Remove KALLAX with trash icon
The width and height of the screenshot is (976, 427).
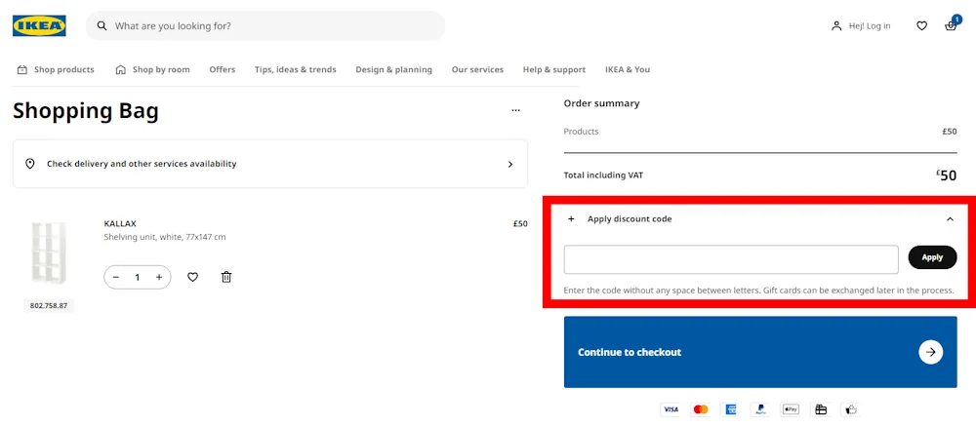(226, 277)
